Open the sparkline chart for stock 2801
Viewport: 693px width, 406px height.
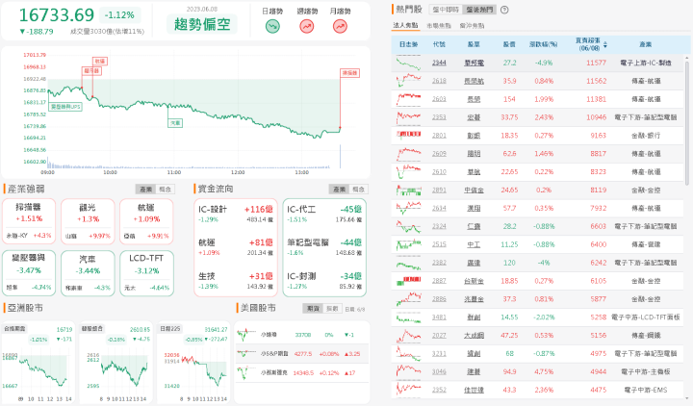point(408,136)
